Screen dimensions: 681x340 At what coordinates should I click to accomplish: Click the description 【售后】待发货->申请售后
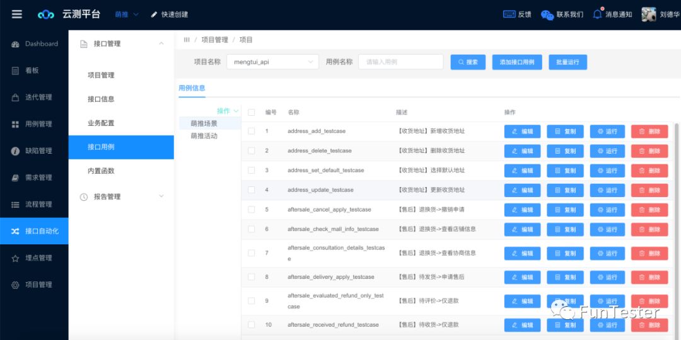coord(431,276)
